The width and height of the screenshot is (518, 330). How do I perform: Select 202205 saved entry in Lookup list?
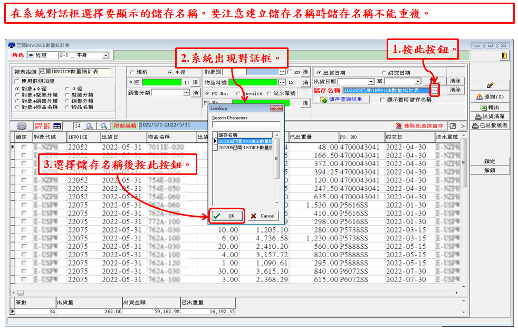245,148
